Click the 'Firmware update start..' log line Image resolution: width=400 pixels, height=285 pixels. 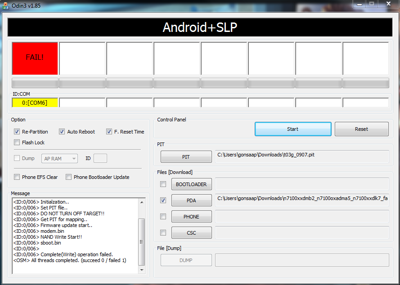[x=53, y=225]
